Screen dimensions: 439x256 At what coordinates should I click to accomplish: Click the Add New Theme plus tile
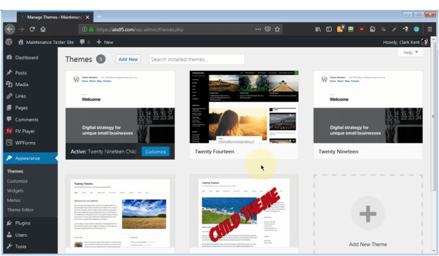(x=368, y=214)
